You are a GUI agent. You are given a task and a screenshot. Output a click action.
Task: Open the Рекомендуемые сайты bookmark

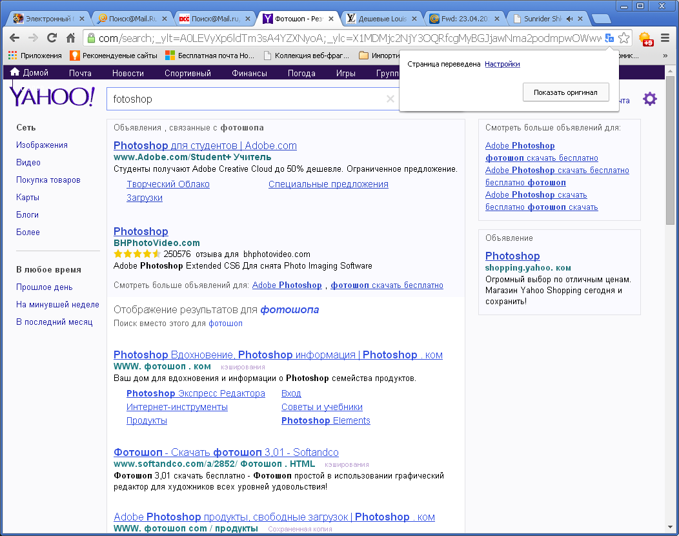[114, 56]
